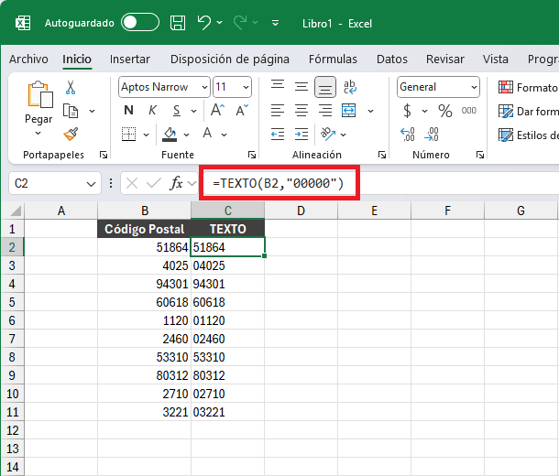This screenshot has height=476, width=559.
Task: Align cell text left
Action: 278,111
